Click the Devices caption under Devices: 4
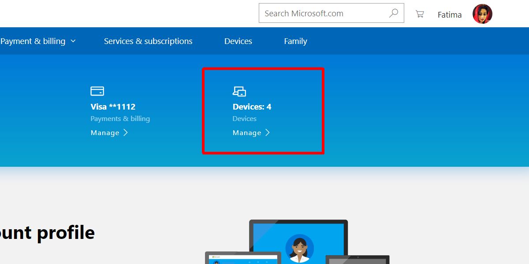 [244, 119]
